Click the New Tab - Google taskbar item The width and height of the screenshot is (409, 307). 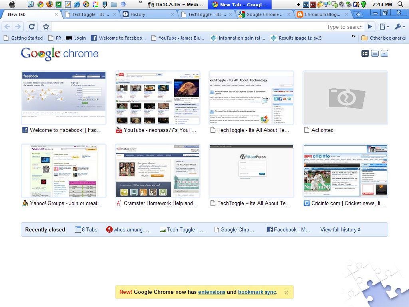coord(240,4)
